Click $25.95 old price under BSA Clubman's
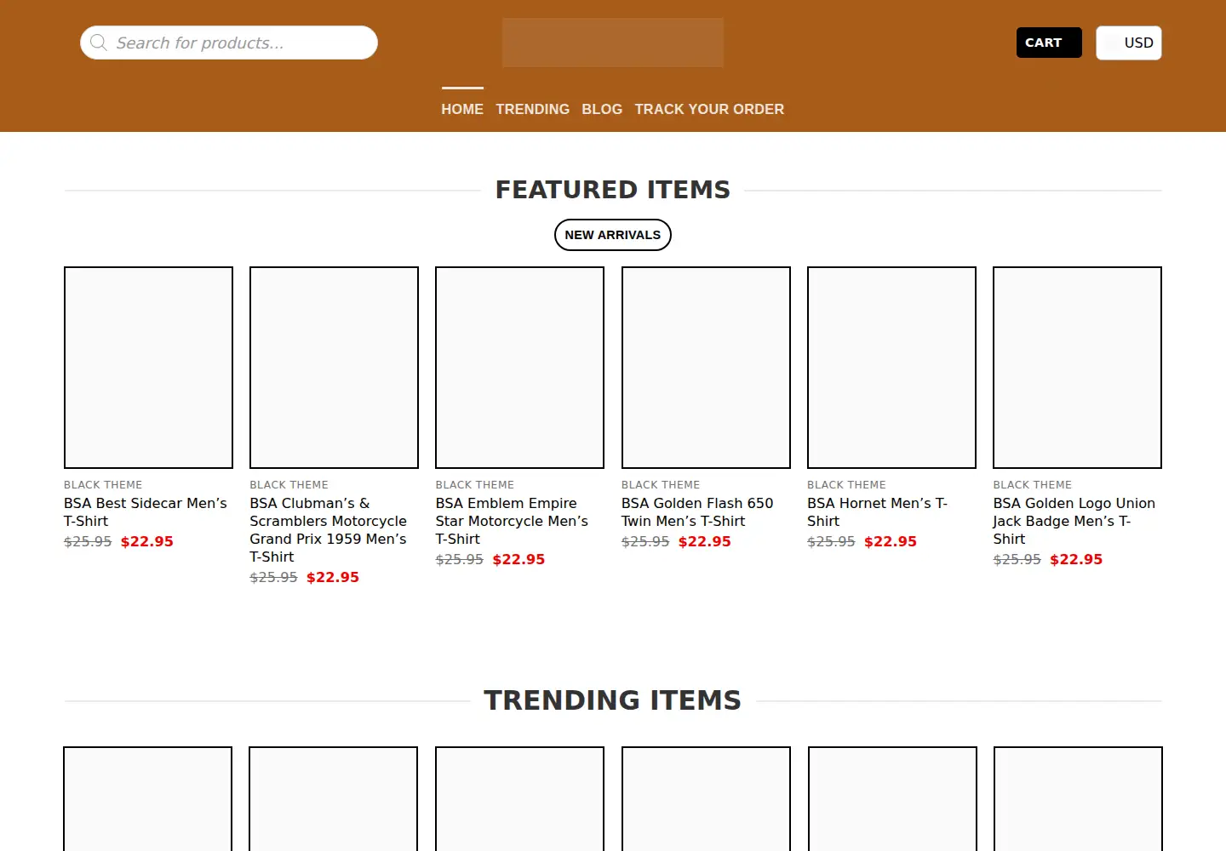Image resolution: width=1226 pixels, height=851 pixels. click(x=273, y=577)
